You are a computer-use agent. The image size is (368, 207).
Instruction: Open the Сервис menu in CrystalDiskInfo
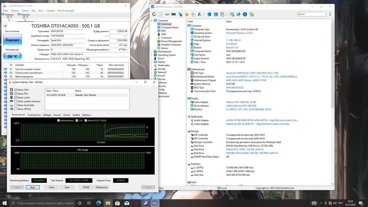coord(25,11)
